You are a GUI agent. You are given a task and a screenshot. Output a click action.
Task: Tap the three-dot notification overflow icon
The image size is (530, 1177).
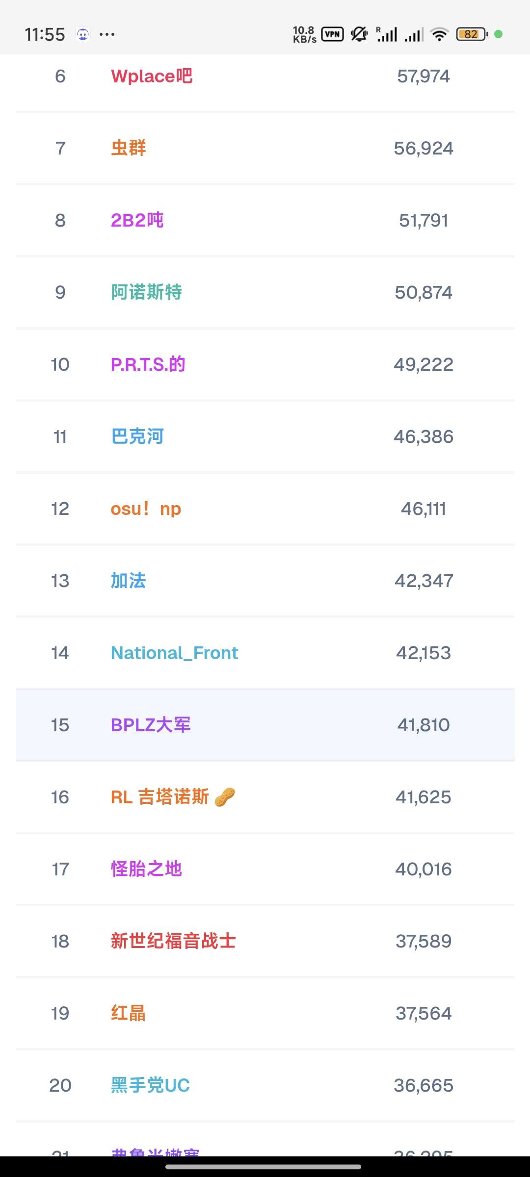(107, 34)
